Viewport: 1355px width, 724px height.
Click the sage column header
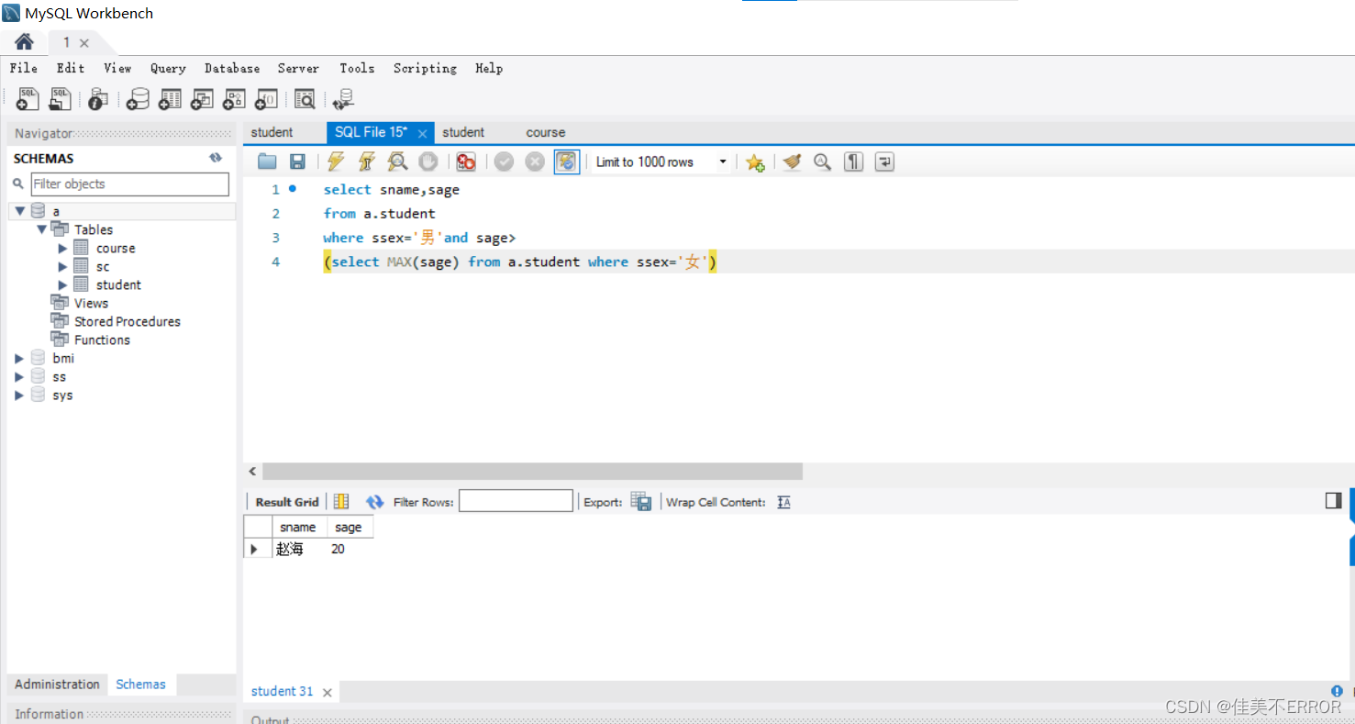pyautogui.click(x=350, y=527)
